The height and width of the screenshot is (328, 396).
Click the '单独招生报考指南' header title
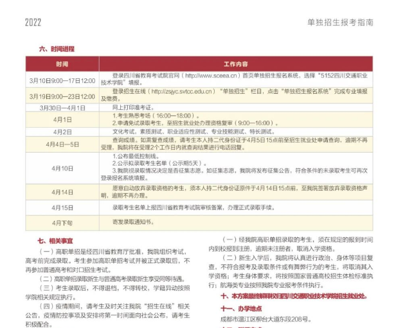[340, 22]
